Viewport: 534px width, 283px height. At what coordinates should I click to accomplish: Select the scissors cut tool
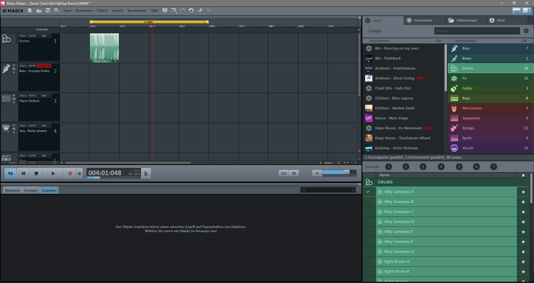[x=200, y=10]
